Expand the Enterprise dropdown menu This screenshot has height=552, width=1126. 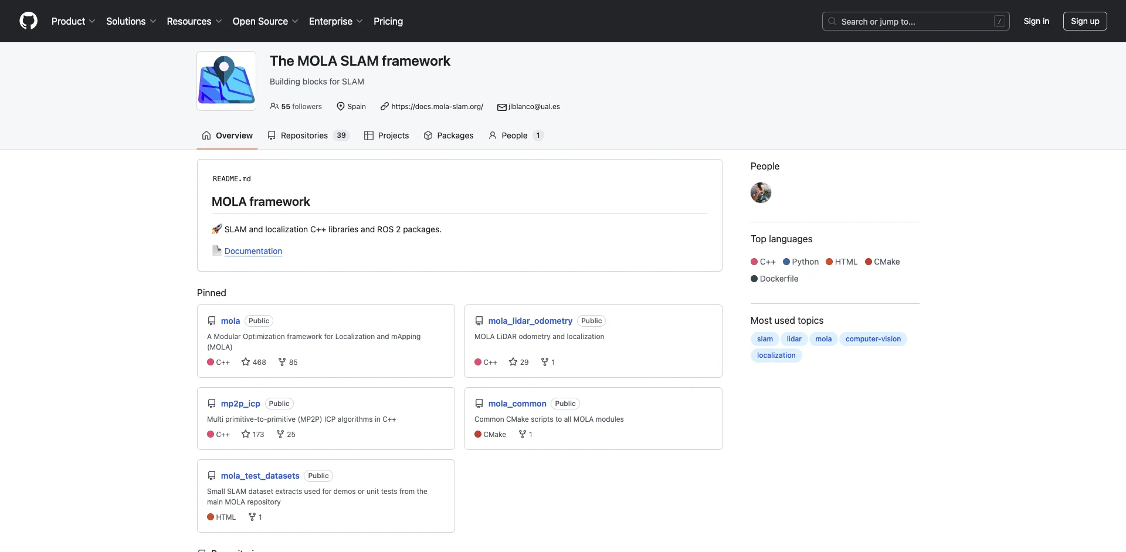click(335, 21)
